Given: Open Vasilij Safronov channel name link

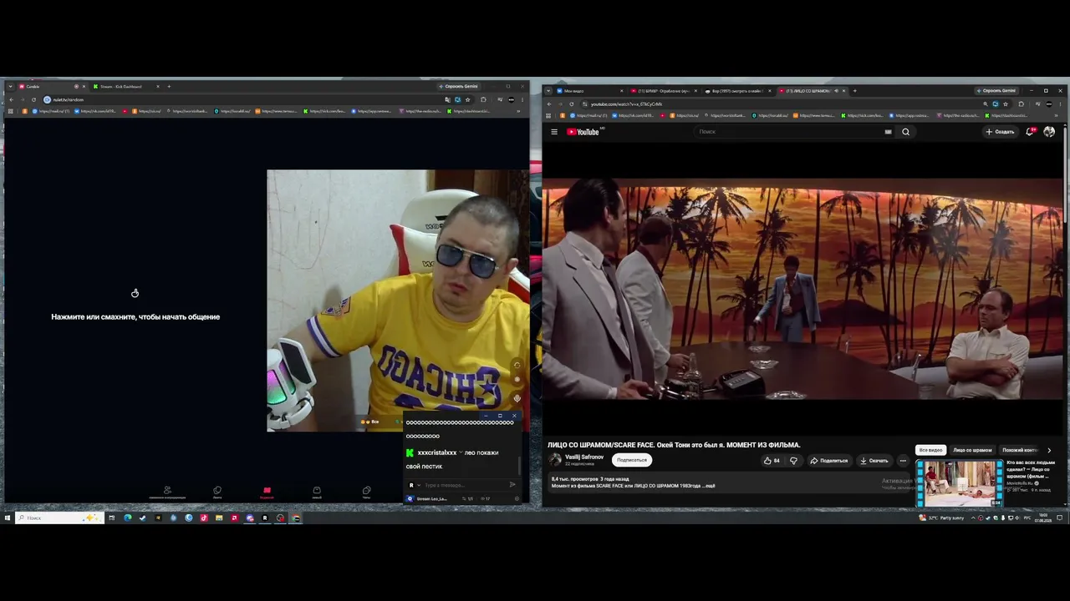Looking at the screenshot, I should click(x=584, y=457).
